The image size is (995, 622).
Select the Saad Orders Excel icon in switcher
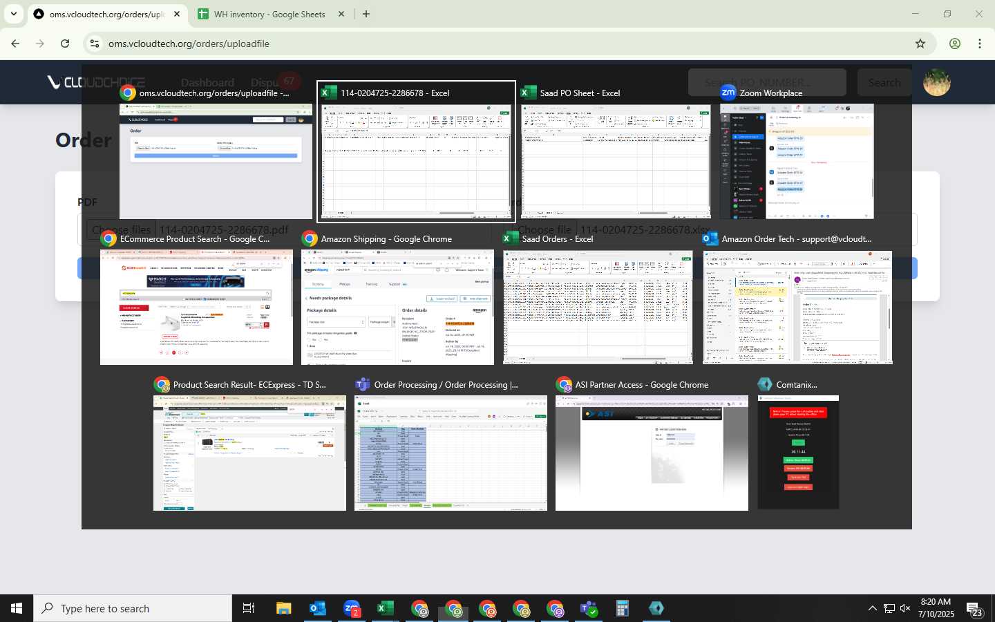coord(511,239)
